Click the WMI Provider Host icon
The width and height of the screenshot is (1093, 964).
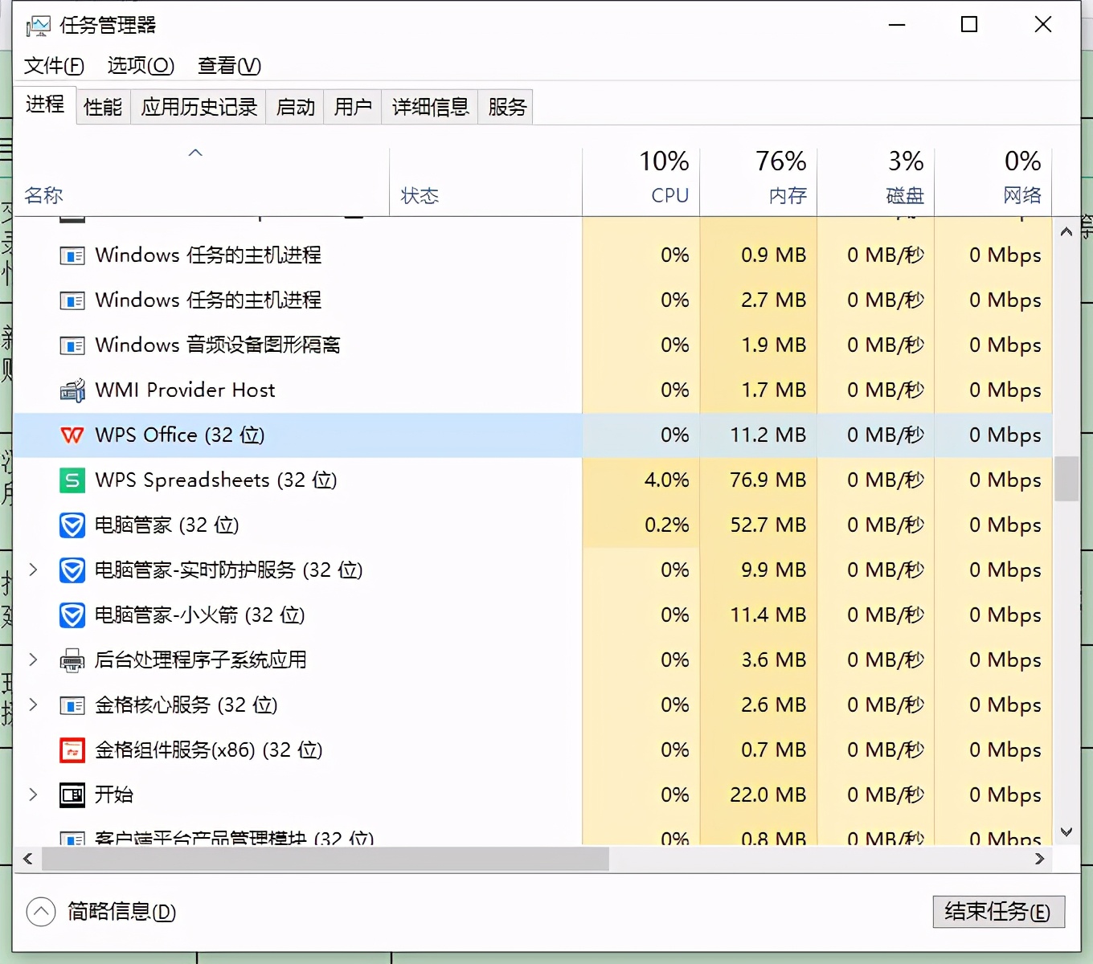[x=72, y=390]
